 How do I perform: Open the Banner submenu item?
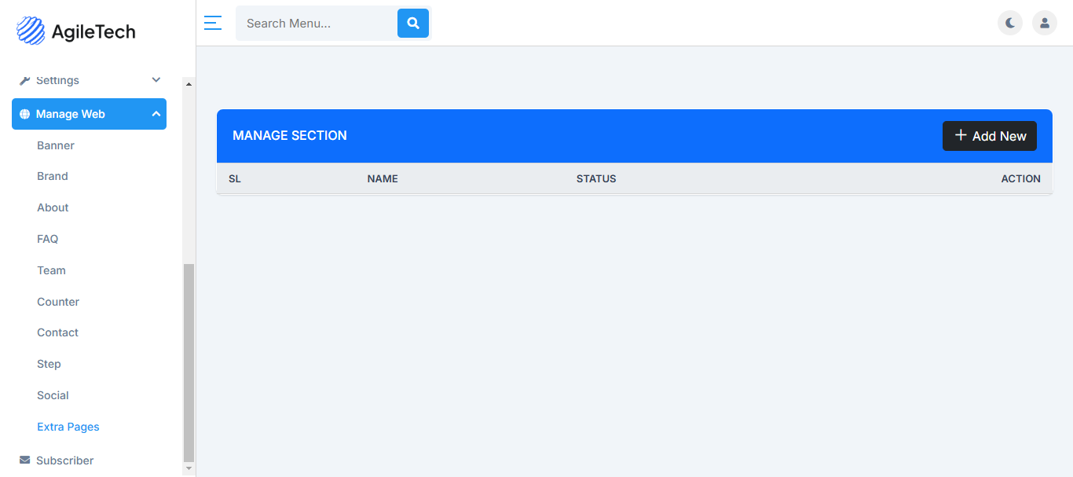[x=56, y=145]
